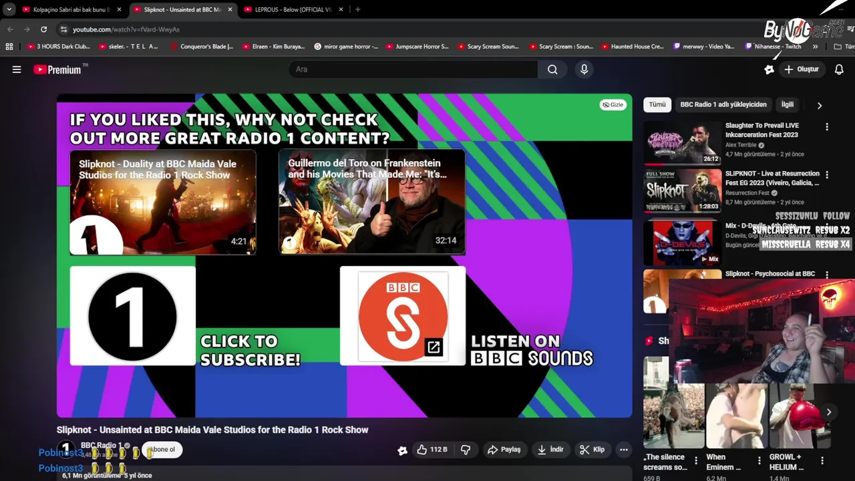Open options for Slipknot - Psychosocial video

pyautogui.click(x=827, y=275)
